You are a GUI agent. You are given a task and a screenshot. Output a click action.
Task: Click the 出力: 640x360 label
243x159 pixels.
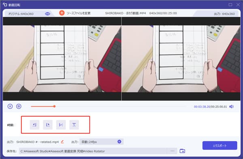[x=224, y=14]
